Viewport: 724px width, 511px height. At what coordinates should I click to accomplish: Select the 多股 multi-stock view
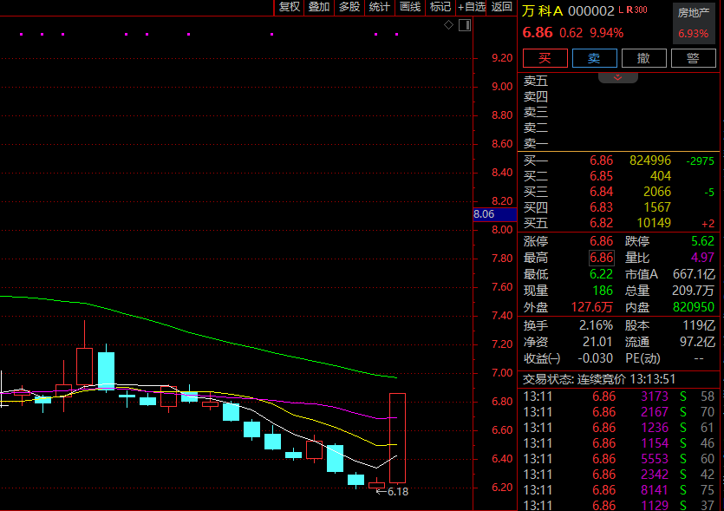349,7
